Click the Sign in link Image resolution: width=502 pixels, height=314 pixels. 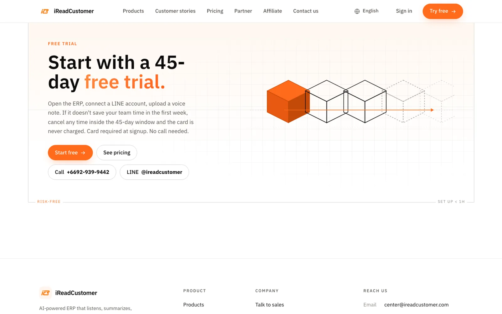click(x=404, y=11)
